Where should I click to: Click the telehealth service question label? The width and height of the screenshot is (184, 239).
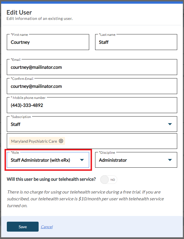(51, 179)
